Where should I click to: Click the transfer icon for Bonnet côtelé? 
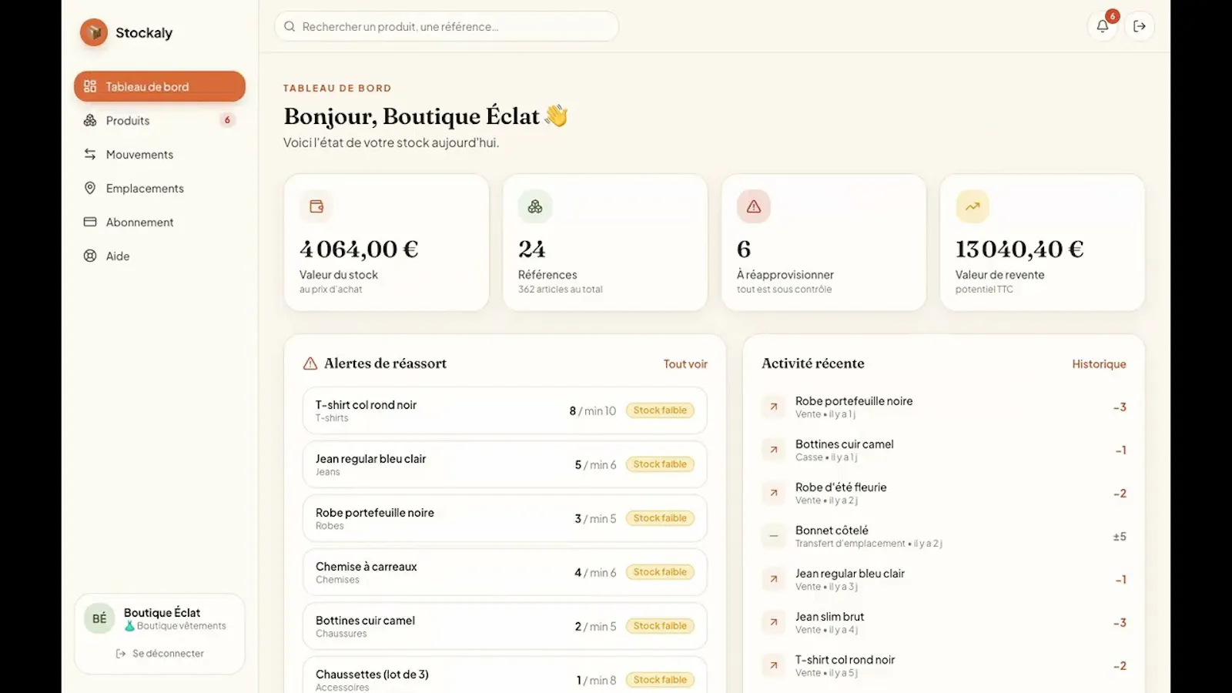774,536
